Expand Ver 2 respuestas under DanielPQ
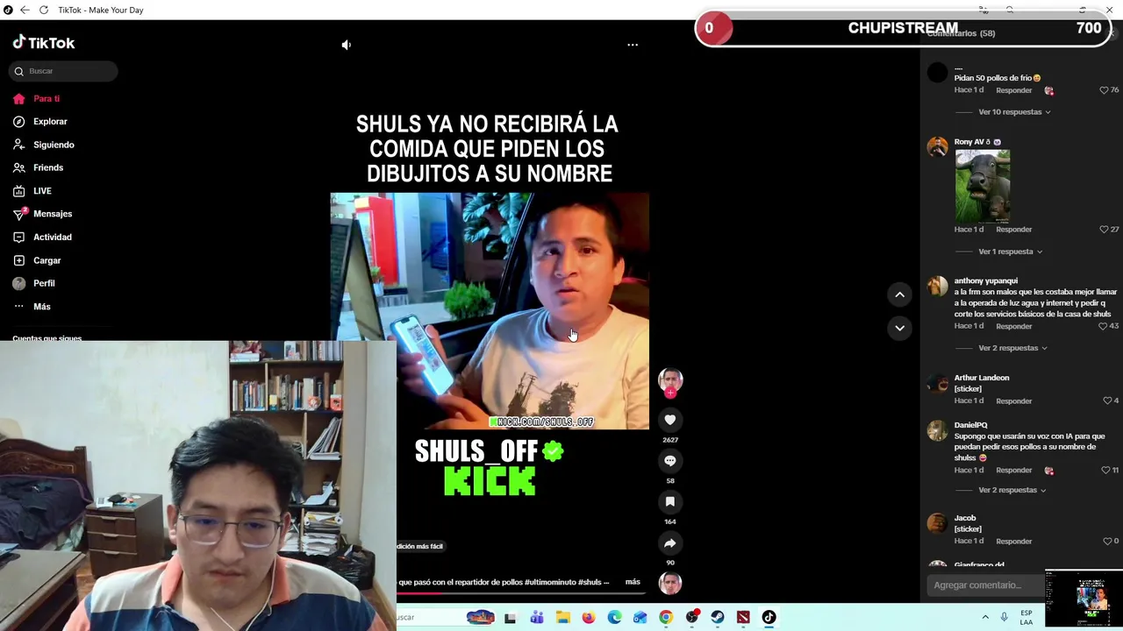This screenshot has width=1123, height=631. click(x=1012, y=490)
